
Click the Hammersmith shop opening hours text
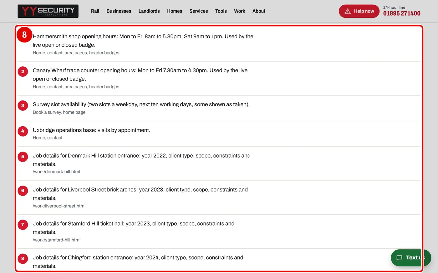(143, 41)
